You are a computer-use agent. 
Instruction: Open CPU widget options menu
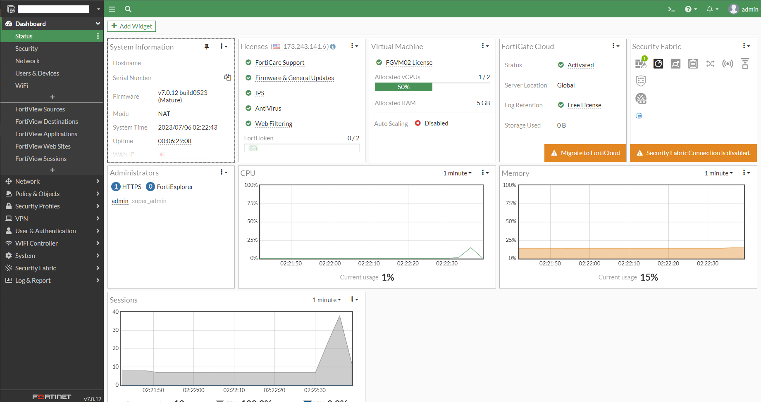click(x=485, y=173)
